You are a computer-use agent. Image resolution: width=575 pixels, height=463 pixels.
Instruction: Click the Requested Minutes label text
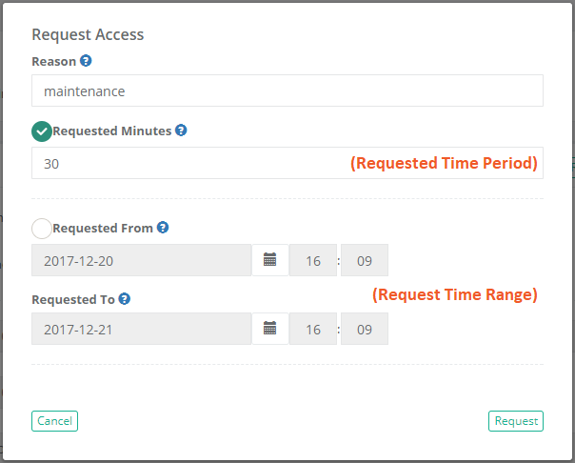112,131
